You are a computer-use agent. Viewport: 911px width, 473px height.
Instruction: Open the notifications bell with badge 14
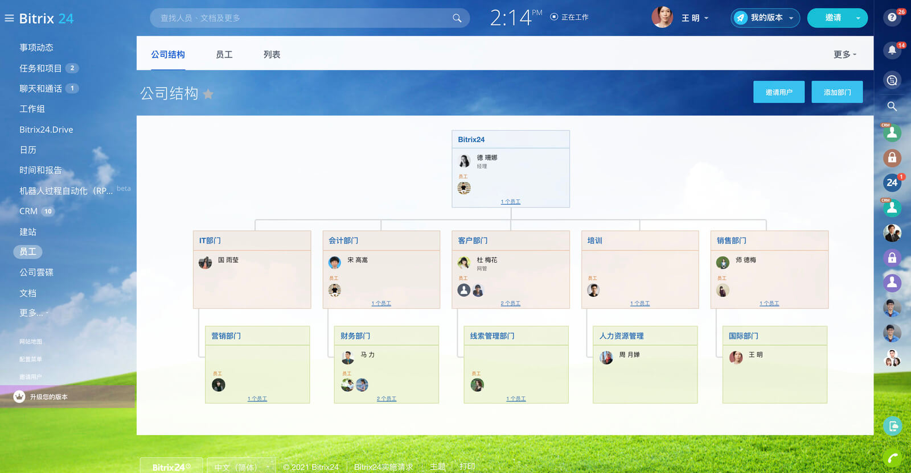tap(892, 50)
